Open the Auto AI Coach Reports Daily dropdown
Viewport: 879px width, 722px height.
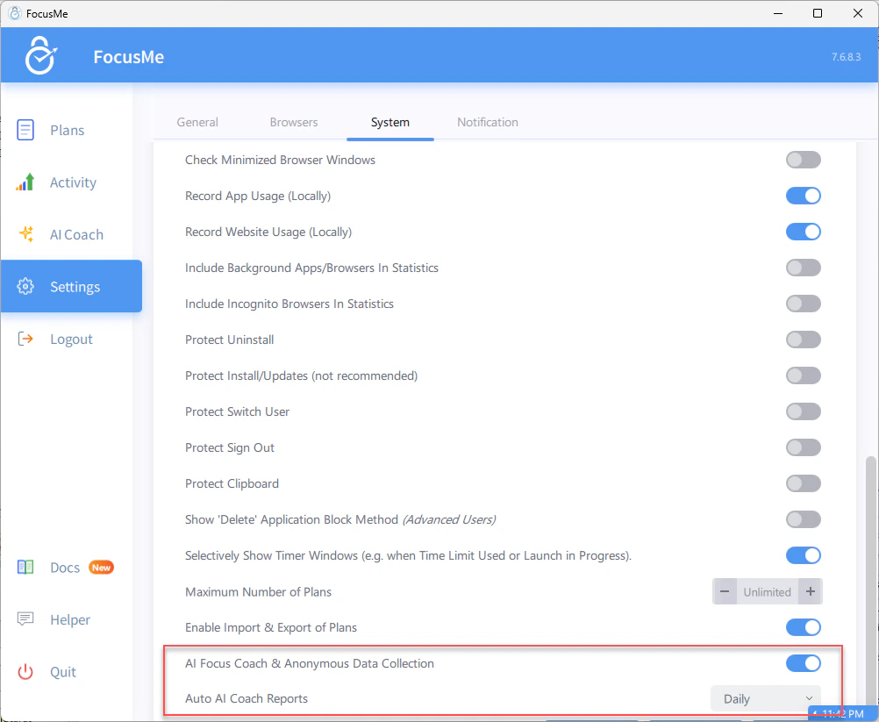766,698
